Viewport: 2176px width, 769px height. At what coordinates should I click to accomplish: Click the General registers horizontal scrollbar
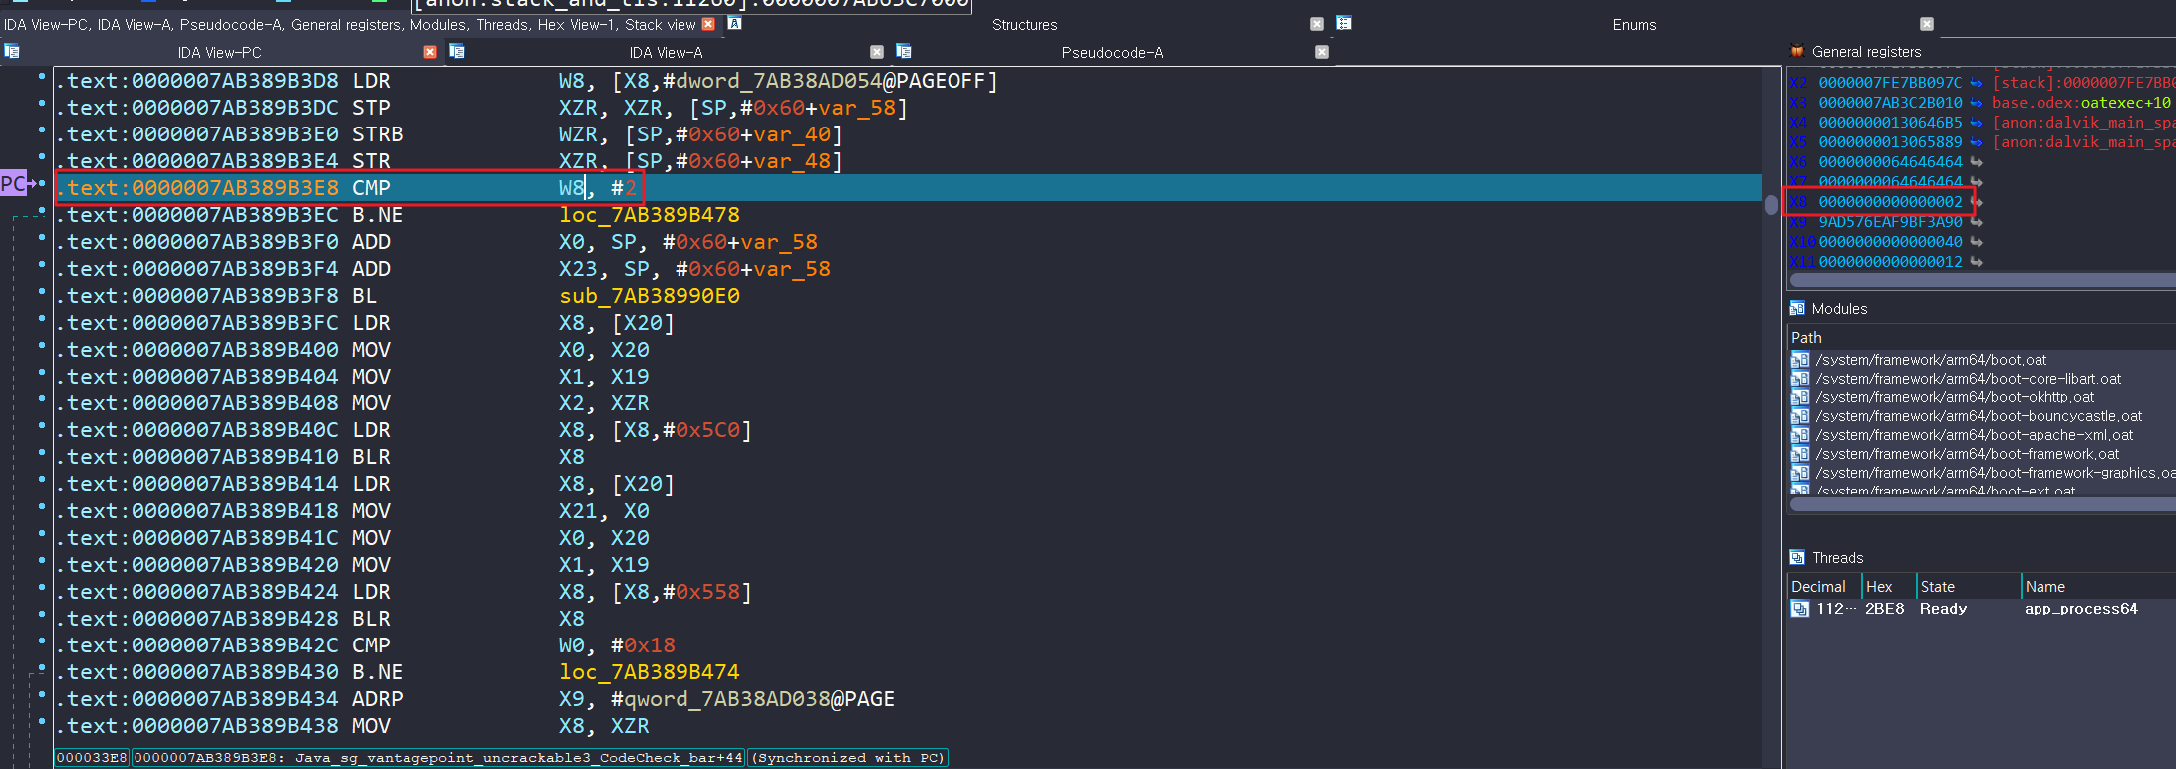1983,280
